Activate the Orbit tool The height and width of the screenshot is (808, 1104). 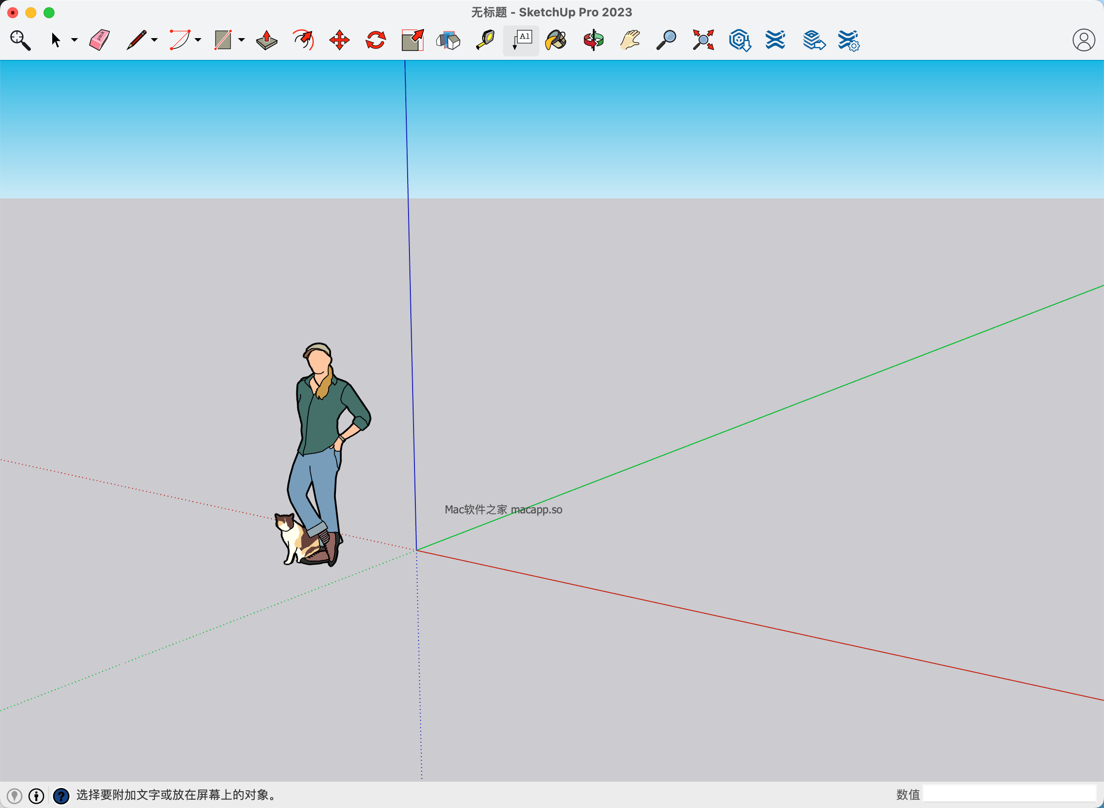click(593, 40)
